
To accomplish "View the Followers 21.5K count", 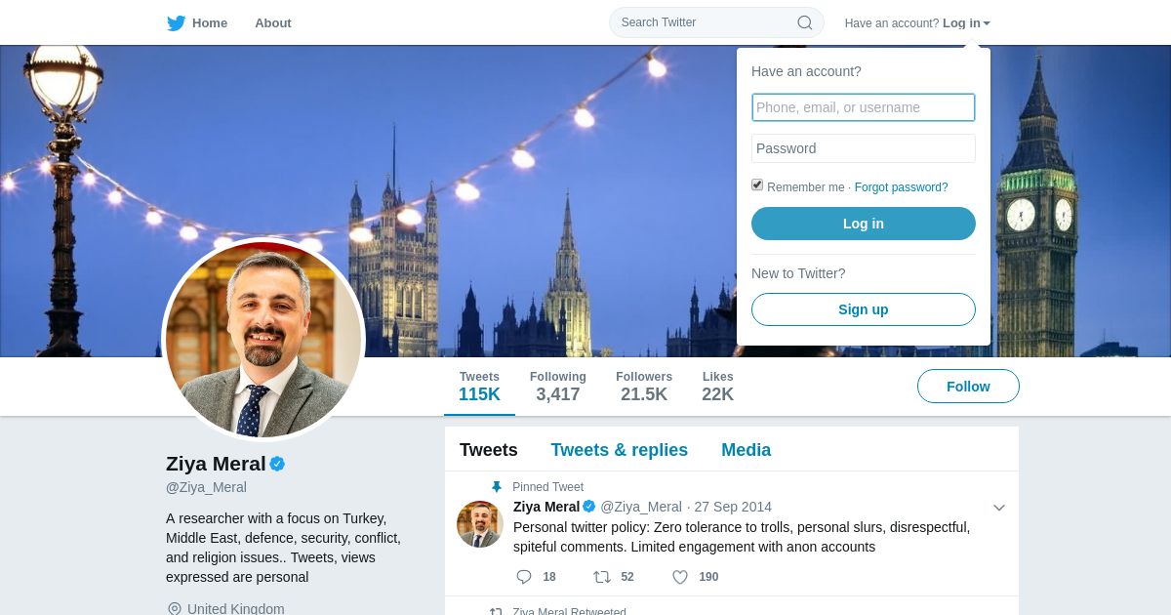I will point(644,387).
